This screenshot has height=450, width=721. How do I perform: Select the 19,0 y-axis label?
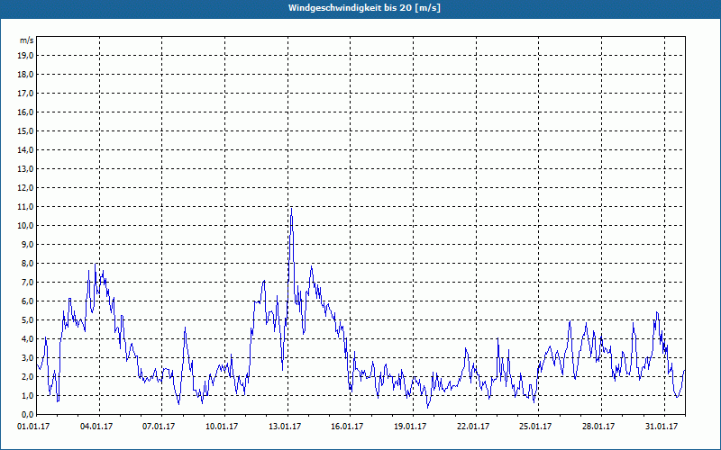[x=25, y=56]
